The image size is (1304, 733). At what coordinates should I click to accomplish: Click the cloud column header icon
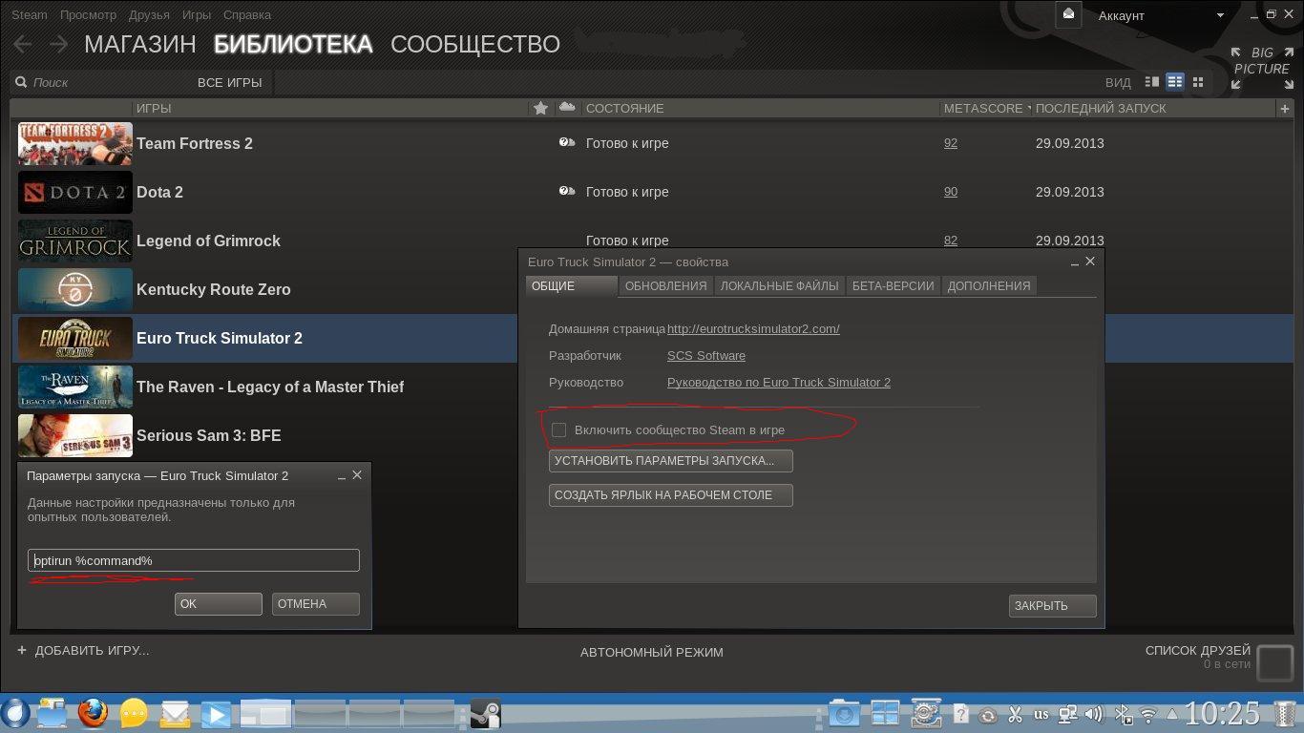coord(567,107)
